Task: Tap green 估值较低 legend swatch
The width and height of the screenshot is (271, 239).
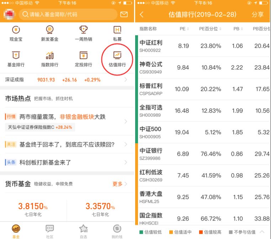Action: click(x=141, y=232)
